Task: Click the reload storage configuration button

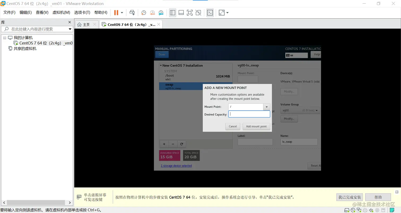Action: pos(182,144)
